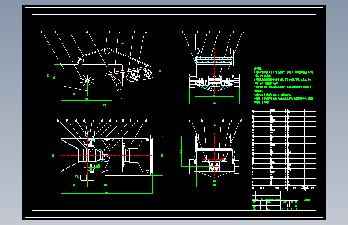Click part balloon number 9 above the front section view
Screen dimensions: 348x225
point(182,32)
